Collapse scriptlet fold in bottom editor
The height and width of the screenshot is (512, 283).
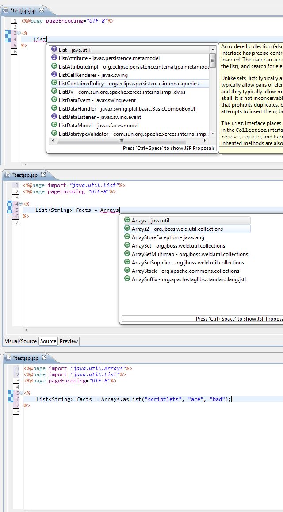21,393
